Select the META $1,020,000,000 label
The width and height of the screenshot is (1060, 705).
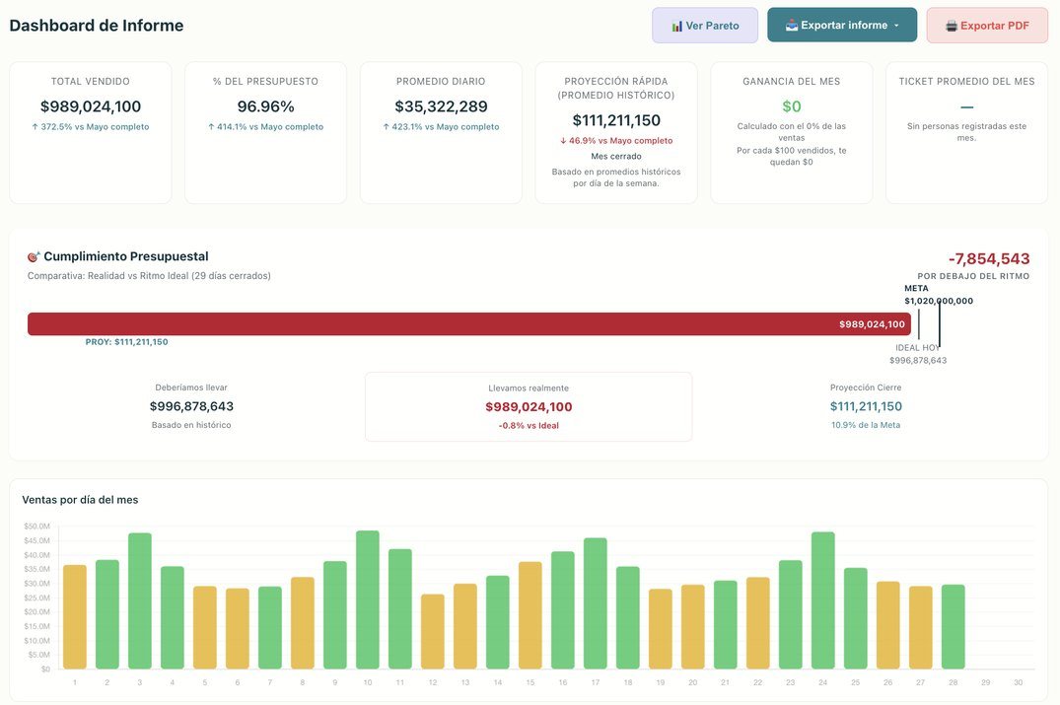939,295
